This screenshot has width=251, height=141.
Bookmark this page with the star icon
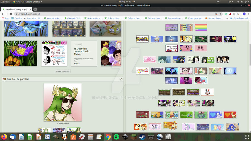click(220, 14)
